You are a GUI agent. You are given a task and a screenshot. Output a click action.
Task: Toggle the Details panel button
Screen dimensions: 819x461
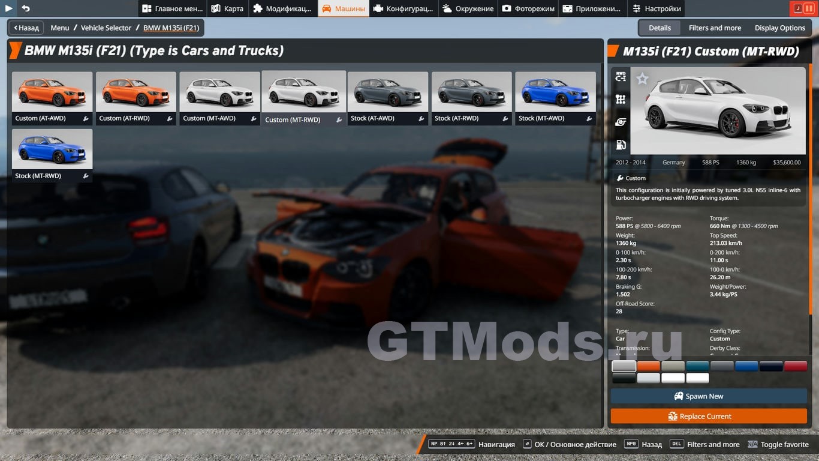[660, 28]
